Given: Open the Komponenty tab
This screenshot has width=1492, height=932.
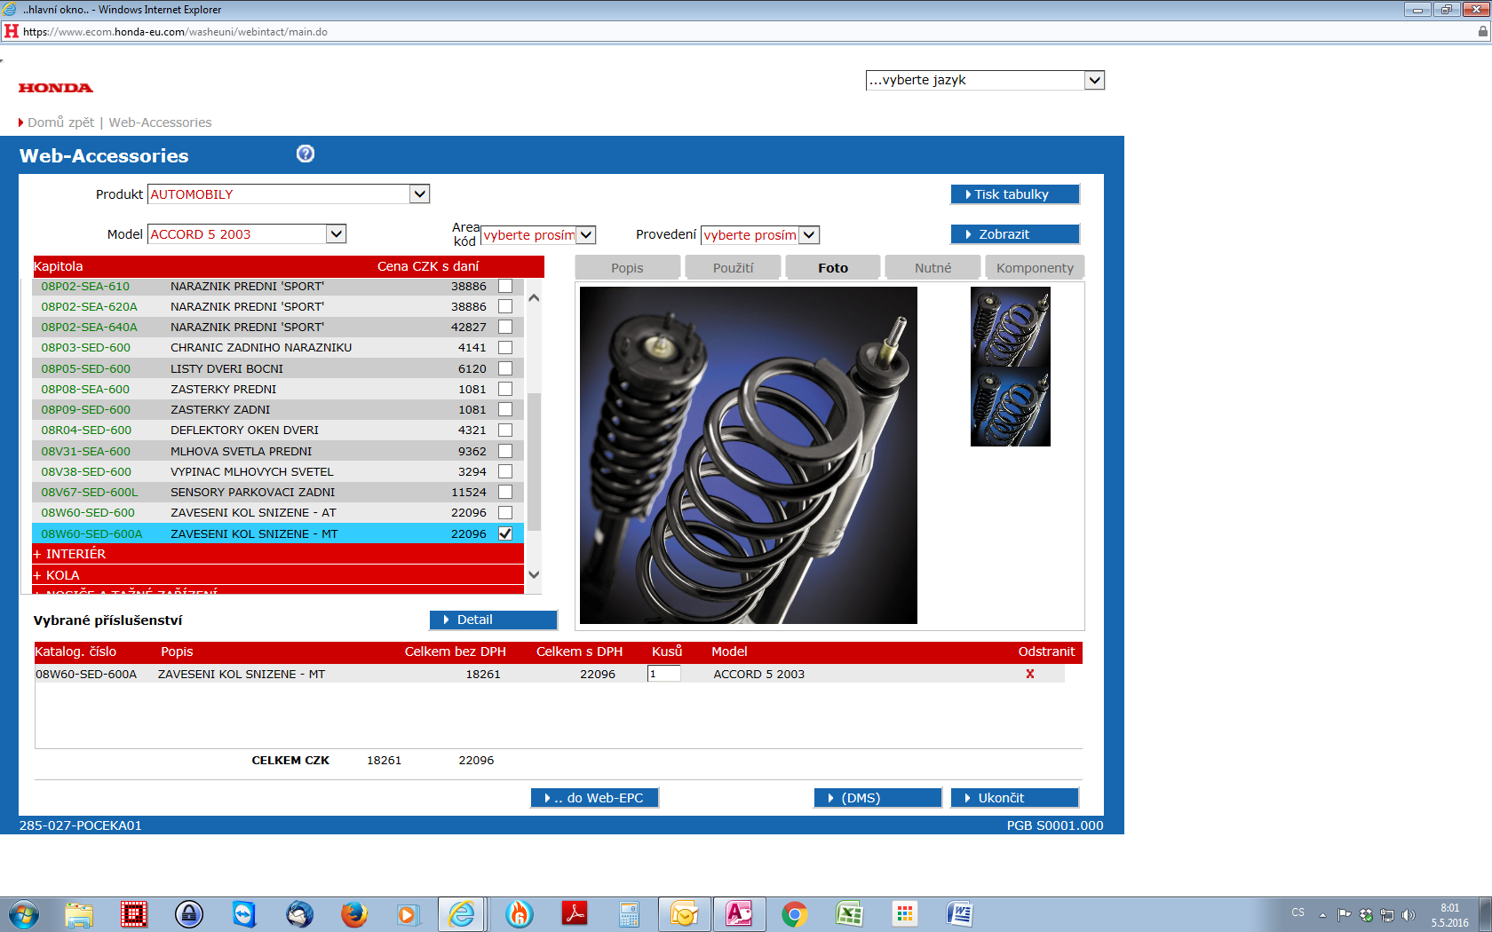Looking at the screenshot, I should coord(1035,267).
